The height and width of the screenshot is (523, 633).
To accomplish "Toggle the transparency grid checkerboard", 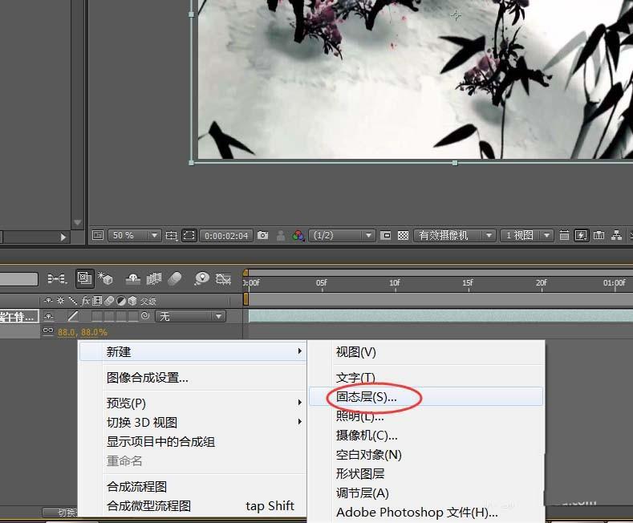I will (403, 235).
